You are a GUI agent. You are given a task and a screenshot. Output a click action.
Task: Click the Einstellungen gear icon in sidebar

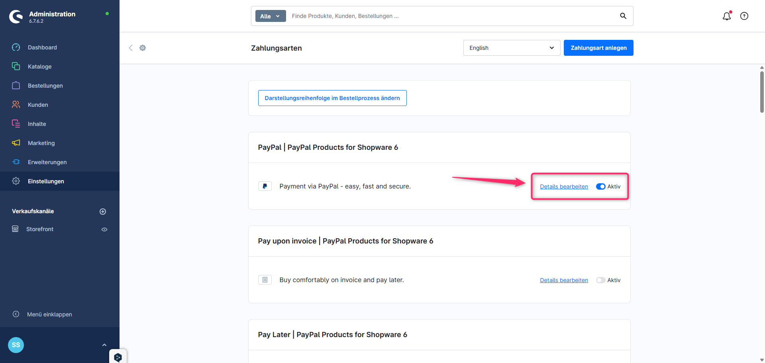16,181
